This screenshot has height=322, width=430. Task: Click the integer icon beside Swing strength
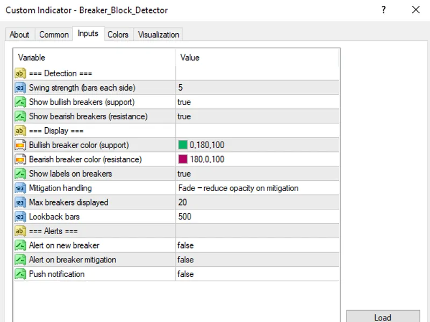pyautogui.click(x=20, y=87)
